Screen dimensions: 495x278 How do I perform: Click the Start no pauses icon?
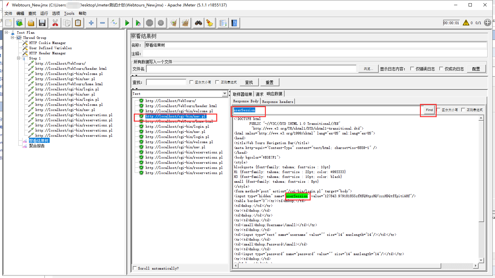coord(138,23)
